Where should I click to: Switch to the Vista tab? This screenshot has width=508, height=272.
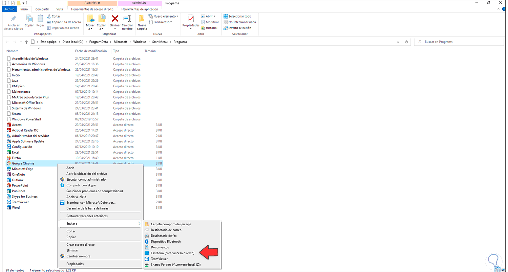(60, 9)
